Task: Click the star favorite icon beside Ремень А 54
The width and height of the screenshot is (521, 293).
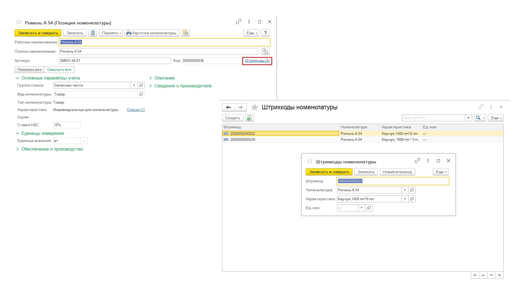Action: tap(18, 22)
